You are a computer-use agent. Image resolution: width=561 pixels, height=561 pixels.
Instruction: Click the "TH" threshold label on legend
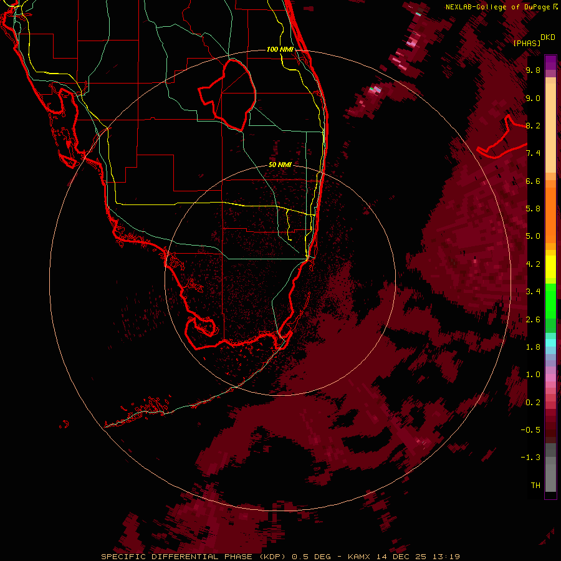(535, 486)
